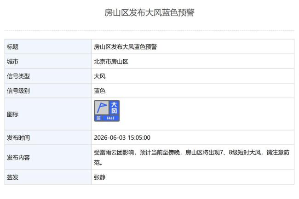Select the page heading 房山区发布大风蓝色预警
This screenshot has height=199, width=299.
[x=149, y=12]
